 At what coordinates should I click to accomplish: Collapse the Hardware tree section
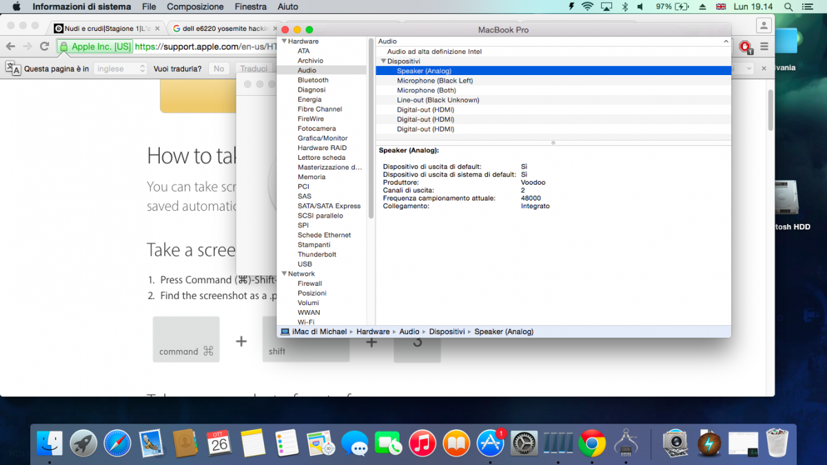pyautogui.click(x=283, y=41)
